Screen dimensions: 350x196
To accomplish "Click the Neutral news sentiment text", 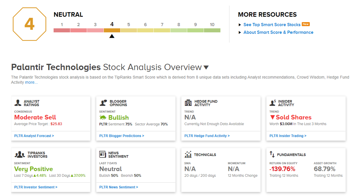I will point(111,169).
